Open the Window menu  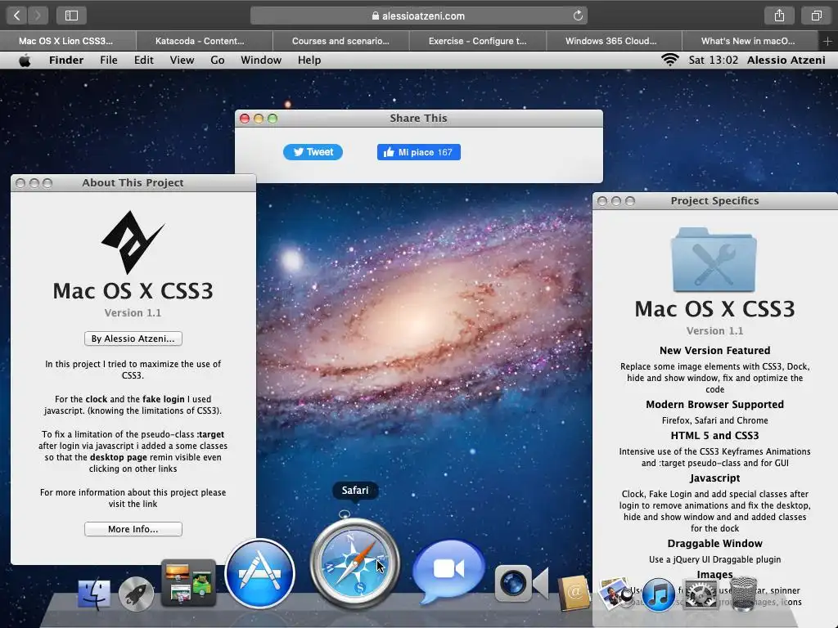(x=261, y=60)
